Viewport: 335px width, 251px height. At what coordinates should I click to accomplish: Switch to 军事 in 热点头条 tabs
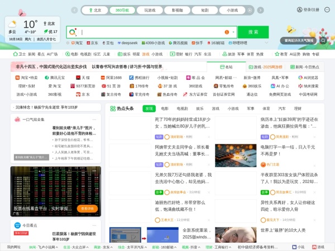click(x=251, y=109)
